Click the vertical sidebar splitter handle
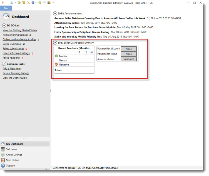The image size is (209, 176). click(50, 91)
